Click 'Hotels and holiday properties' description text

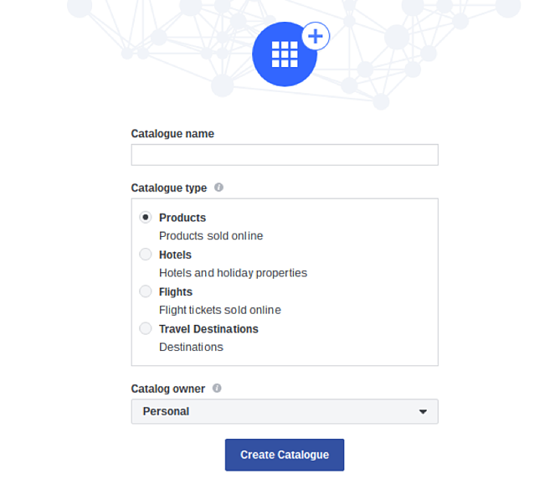[233, 273]
